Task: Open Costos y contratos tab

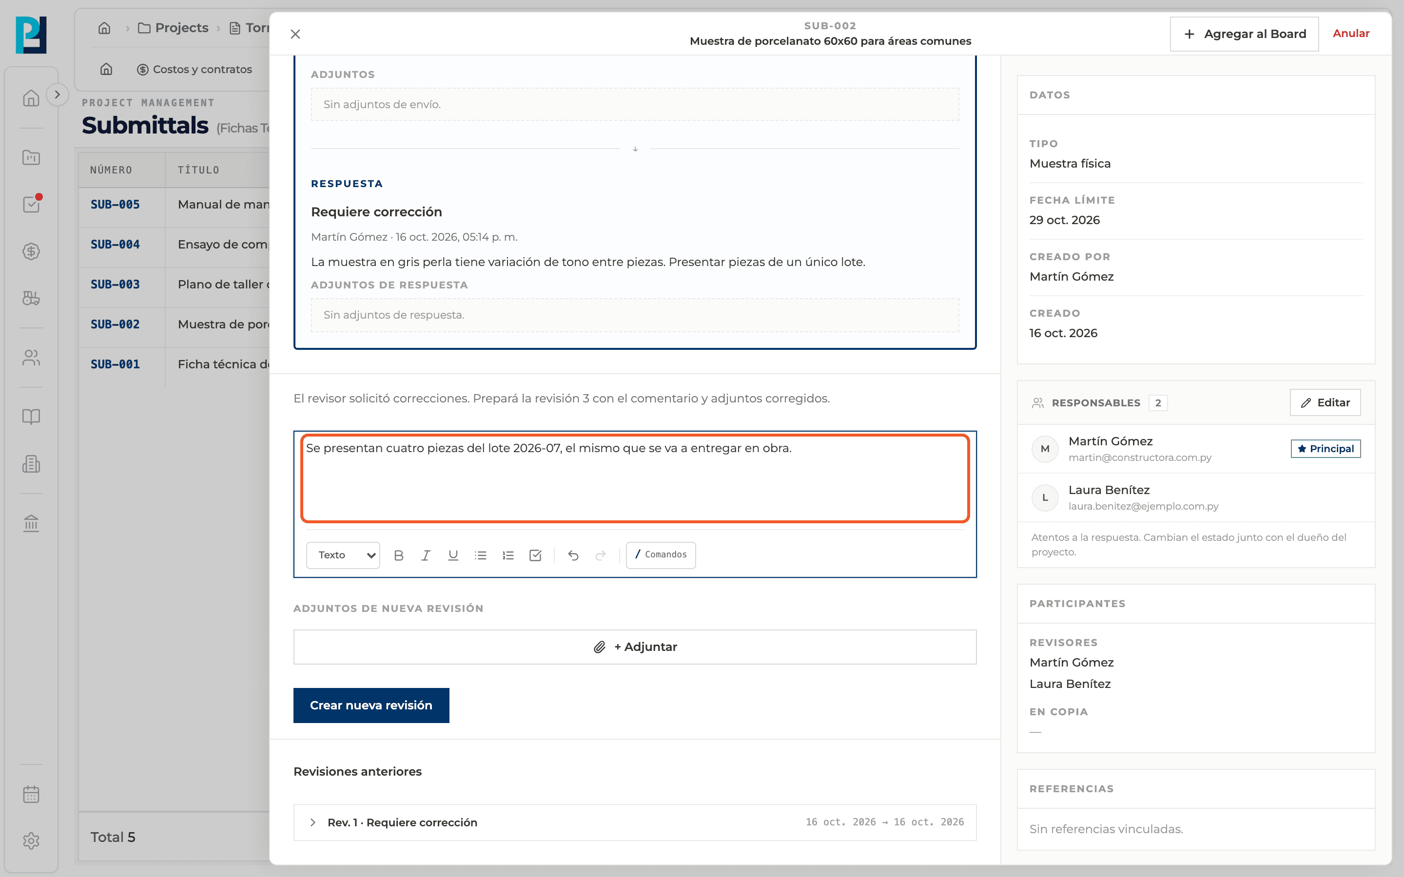Action: pos(195,70)
